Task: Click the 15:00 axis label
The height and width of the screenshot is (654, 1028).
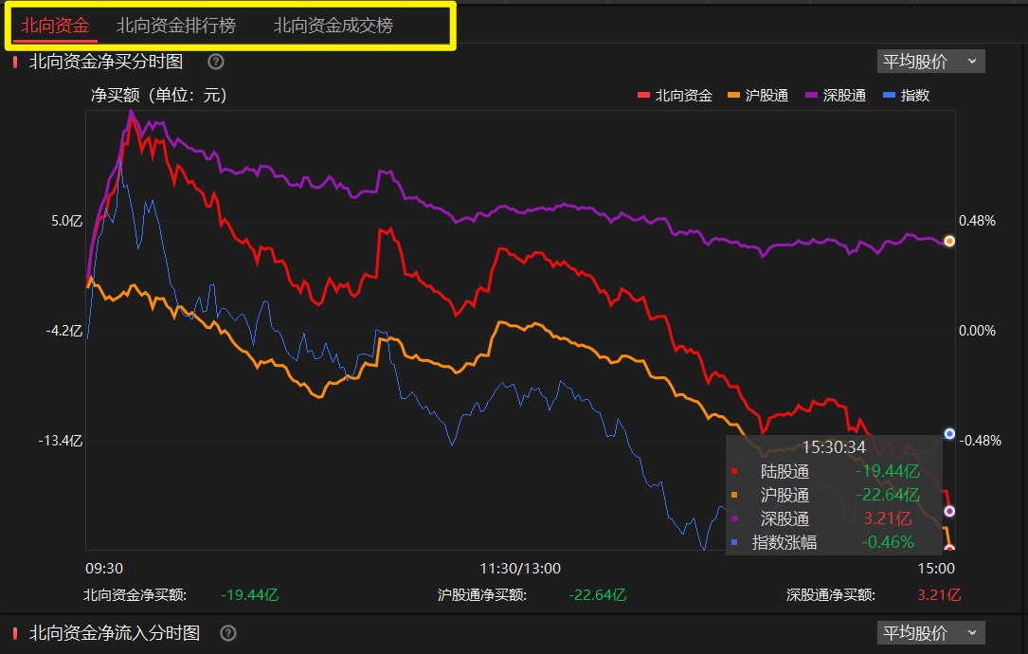Action: tap(936, 569)
